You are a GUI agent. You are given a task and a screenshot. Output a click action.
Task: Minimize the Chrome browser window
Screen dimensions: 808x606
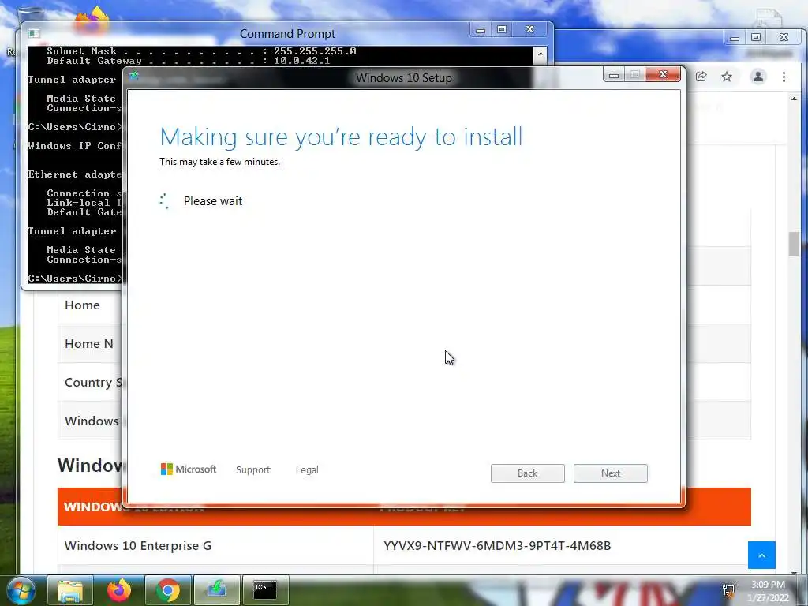[735, 38]
